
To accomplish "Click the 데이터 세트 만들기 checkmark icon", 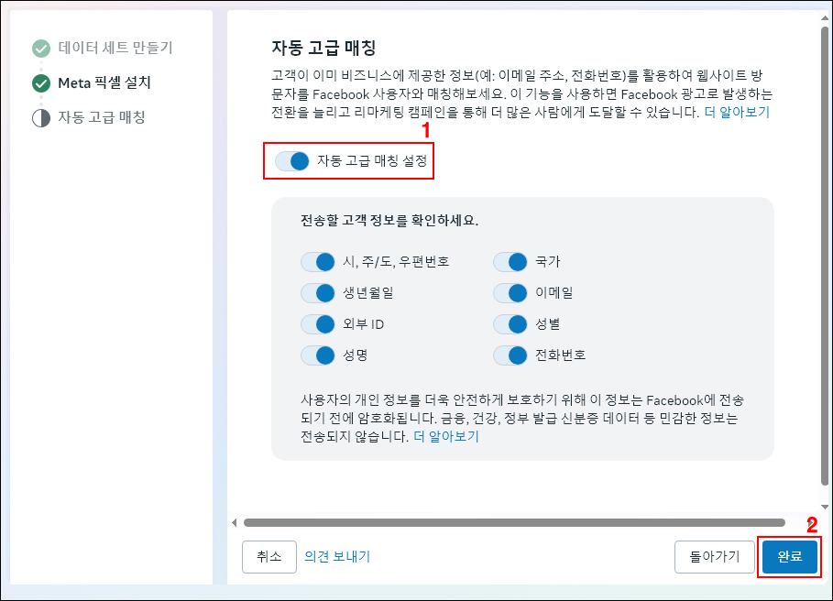I will tap(40, 49).
